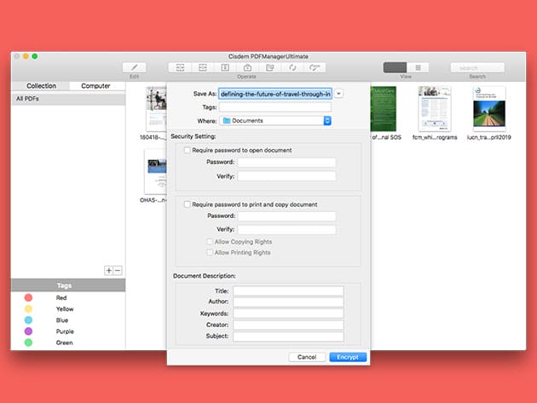
Task: Open the Collection tab
Action: pos(41,86)
